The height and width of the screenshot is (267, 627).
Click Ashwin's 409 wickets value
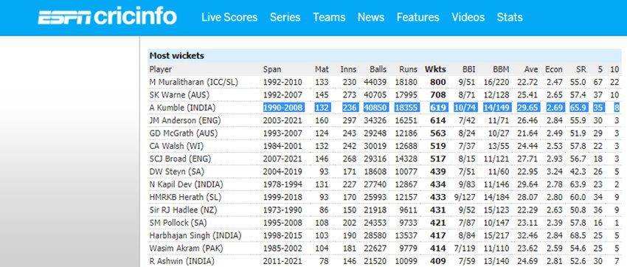click(438, 261)
